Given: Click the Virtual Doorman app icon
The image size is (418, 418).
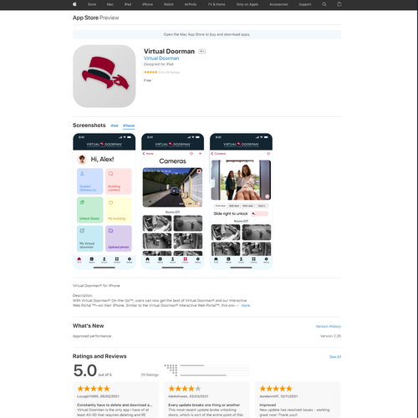Looking at the screenshot, I should (104, 76).
